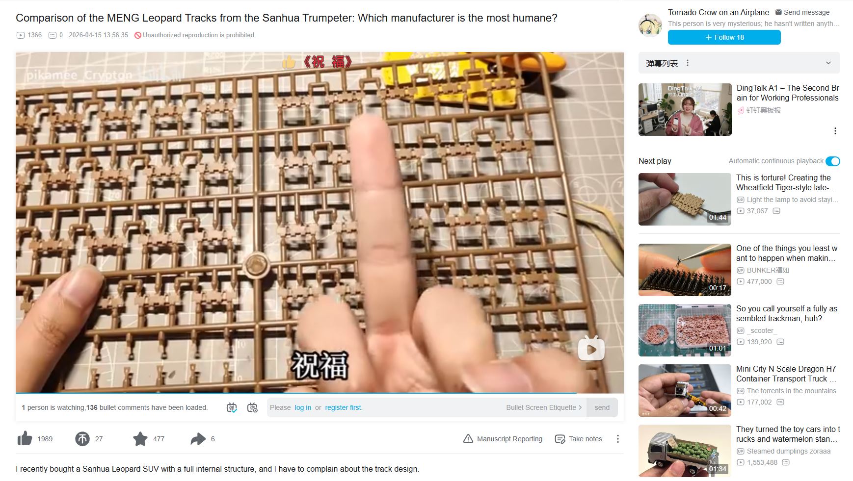Open the 弹幕列表 three-dot menu
Image resolution: width=853 pixels, height=481 pixels.
click(x=688, y=63)
